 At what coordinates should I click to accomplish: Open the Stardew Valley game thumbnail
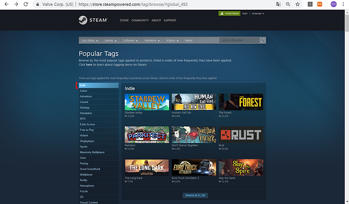pos(147,102)
